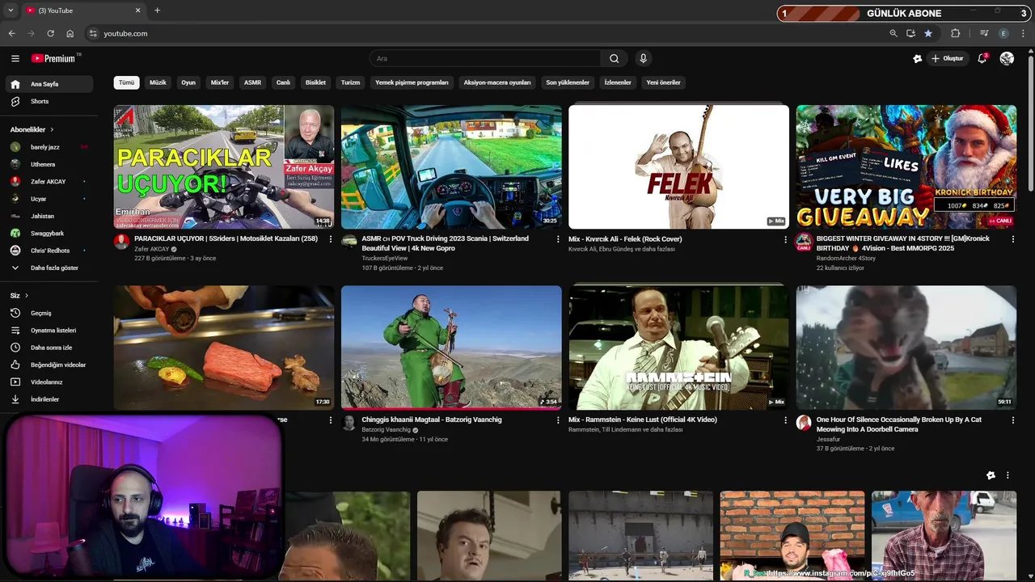Open İndirilenler in sidebar

pos(49,399)
